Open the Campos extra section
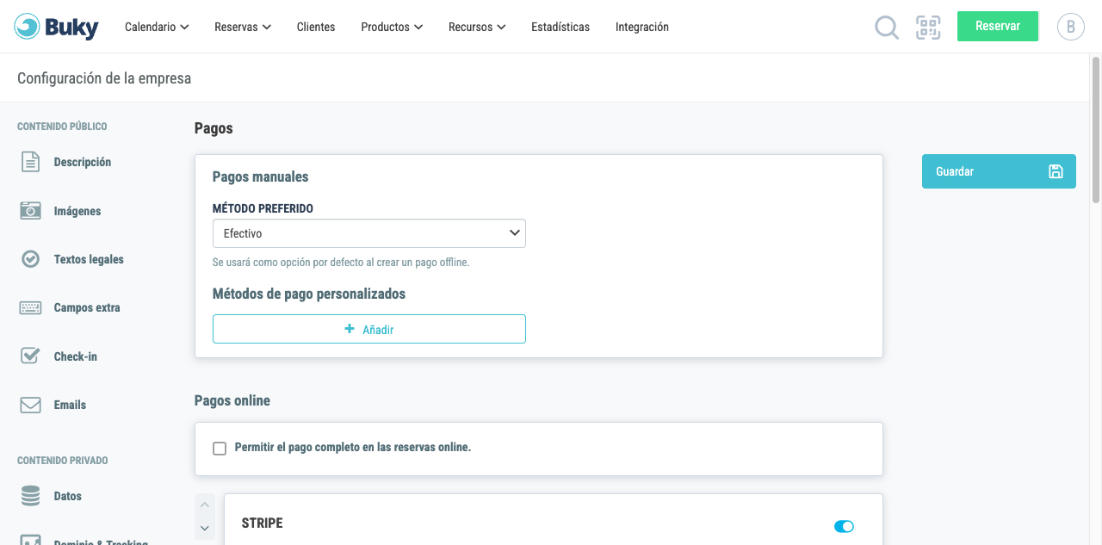 coord(87,307)
